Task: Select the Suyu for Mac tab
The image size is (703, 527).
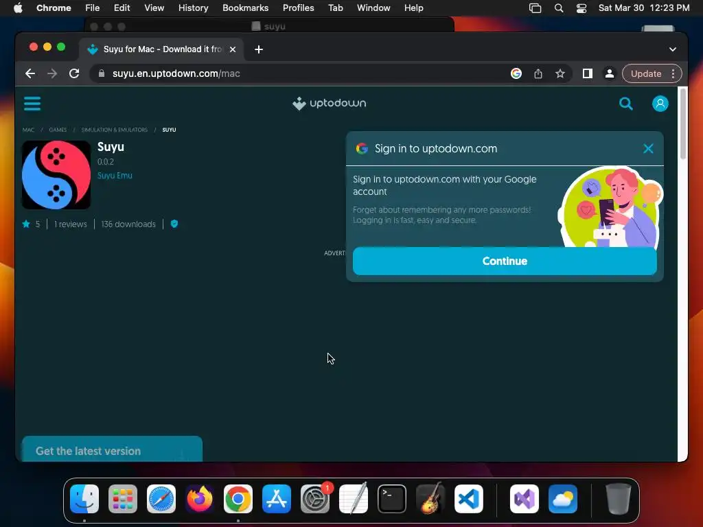Action: point(161,49)
